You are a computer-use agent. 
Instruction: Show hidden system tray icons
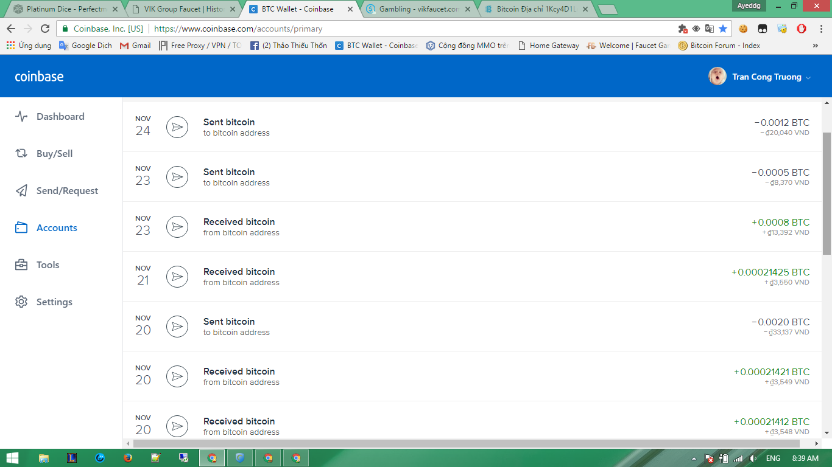point(694,458)
